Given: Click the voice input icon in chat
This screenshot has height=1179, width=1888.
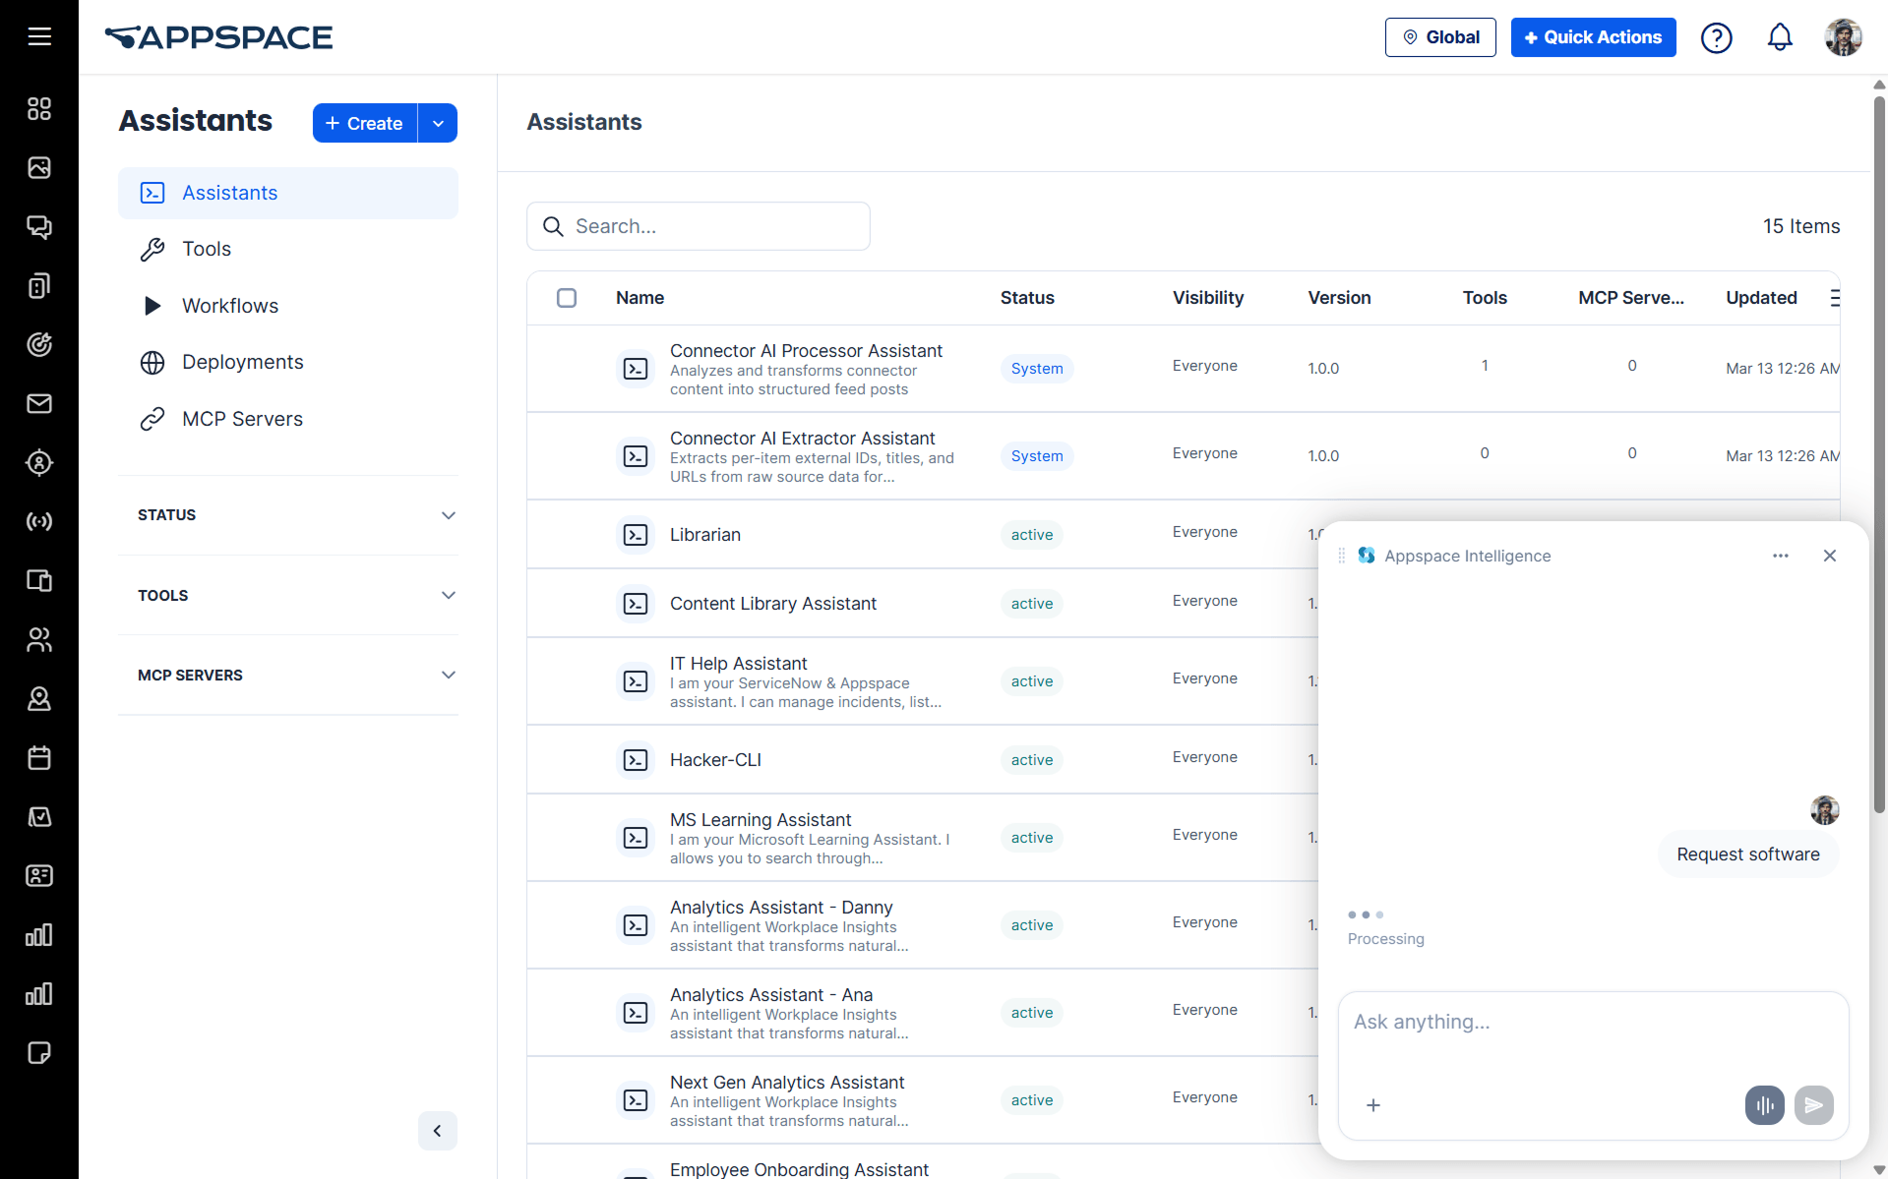Looking at the screenshot, I should [1765, 1105].
